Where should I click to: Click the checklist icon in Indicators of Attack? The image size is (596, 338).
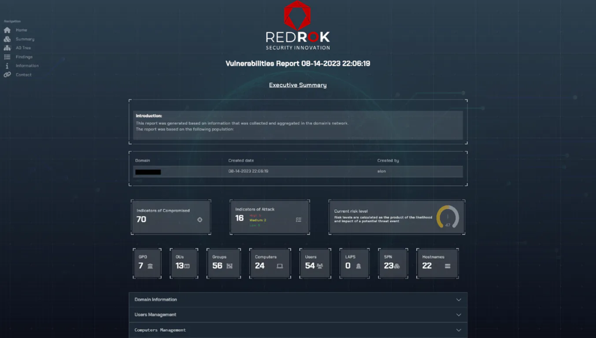tap(299, 220)
